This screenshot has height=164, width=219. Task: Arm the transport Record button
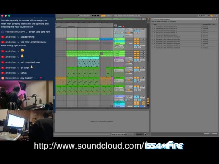[x=98, y=15]
